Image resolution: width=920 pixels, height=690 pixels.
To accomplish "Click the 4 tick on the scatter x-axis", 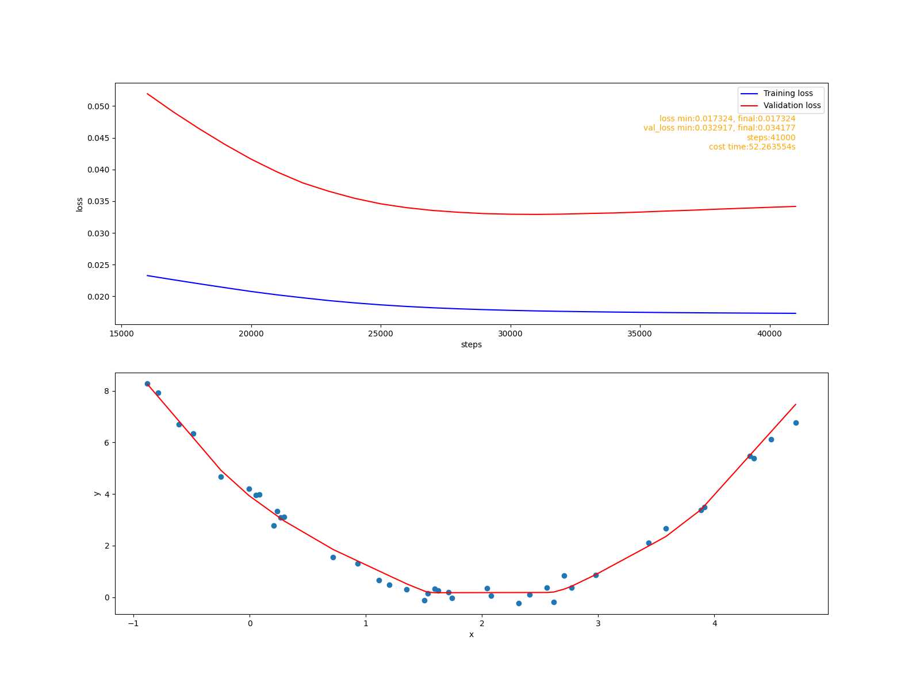I will pyautogui.click(x=714, y=623).
